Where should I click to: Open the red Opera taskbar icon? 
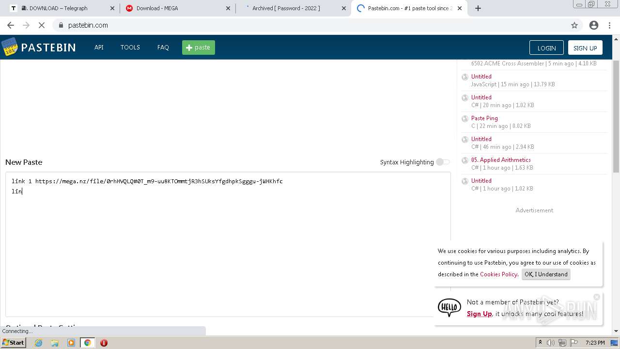(104, 343)
